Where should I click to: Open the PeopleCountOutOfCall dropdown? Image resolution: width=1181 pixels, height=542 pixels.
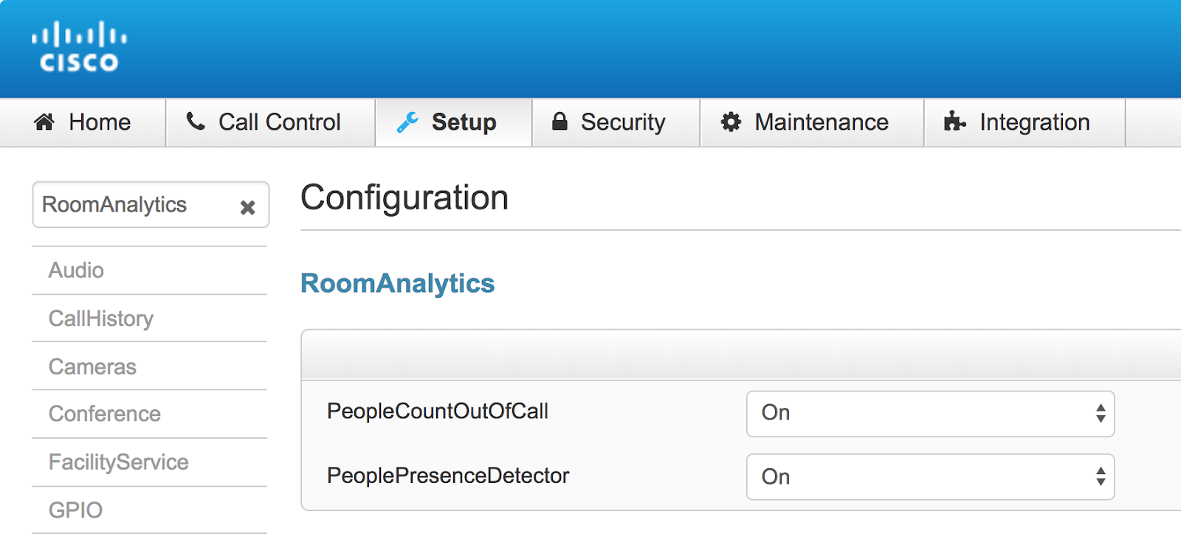click(930, 413)
